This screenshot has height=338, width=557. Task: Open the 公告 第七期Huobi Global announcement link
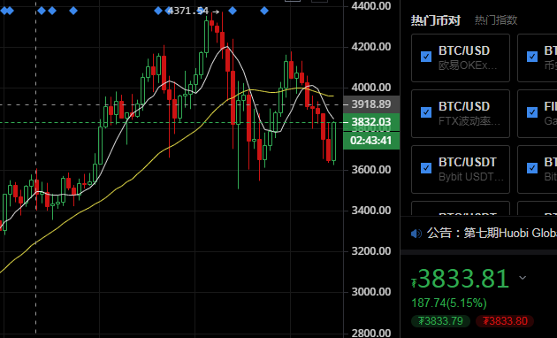[492, 234]
